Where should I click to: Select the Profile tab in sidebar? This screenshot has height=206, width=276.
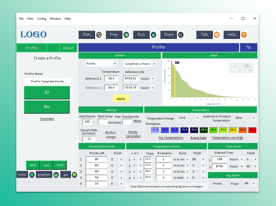click(32, 48)
